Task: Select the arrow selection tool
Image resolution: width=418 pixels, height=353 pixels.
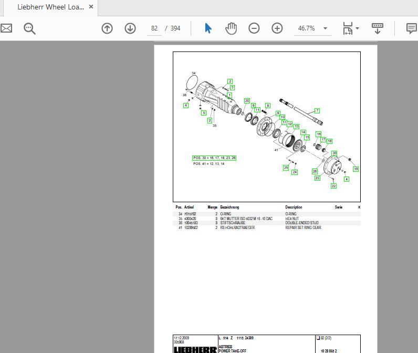Action: [208, 28]
